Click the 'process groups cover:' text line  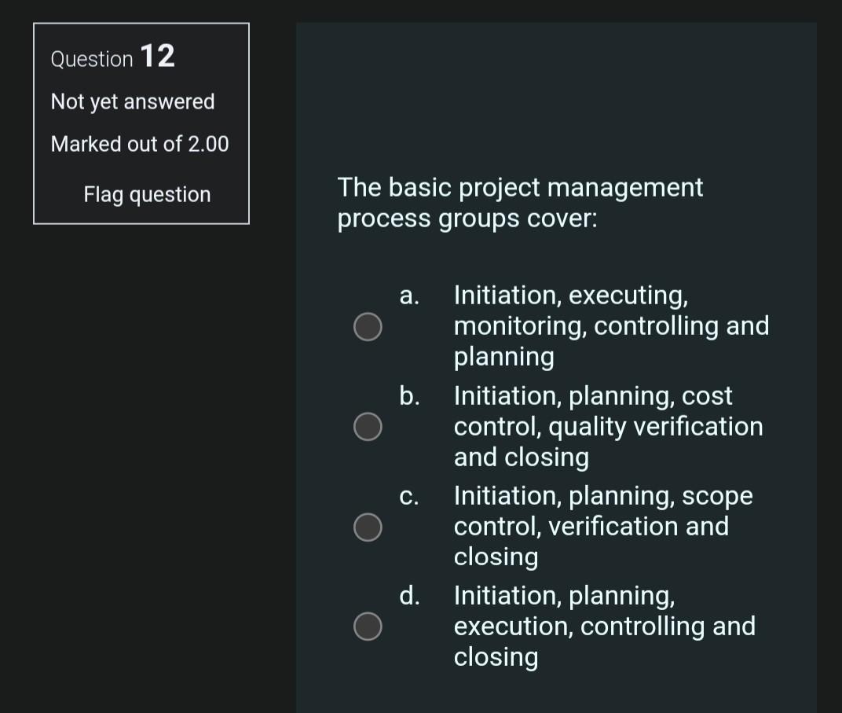[x=467, y=219]
